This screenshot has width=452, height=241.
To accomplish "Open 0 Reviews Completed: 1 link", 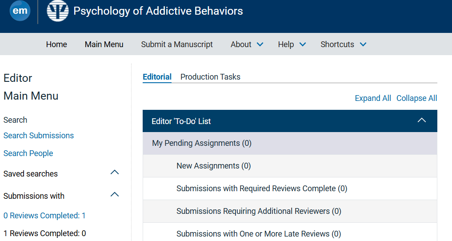I will [44, 216].
